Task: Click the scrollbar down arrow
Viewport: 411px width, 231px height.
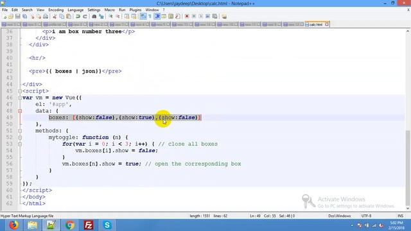Action: (x=408, y=209)
